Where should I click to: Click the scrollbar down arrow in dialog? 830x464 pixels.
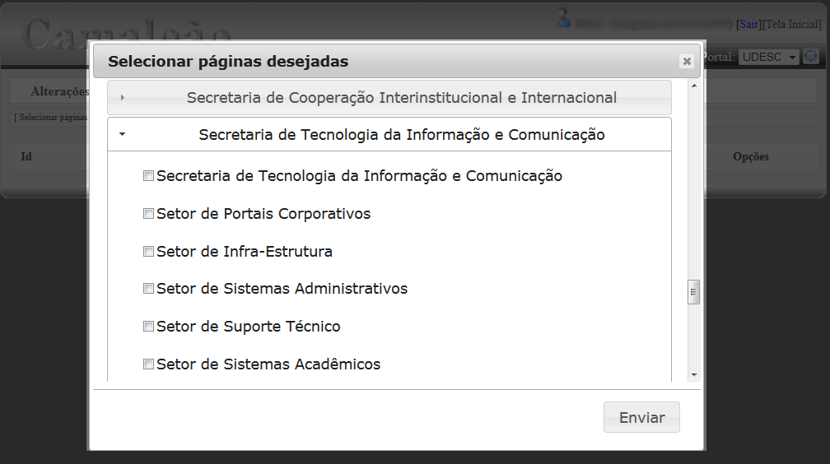[x=694, y=375]
